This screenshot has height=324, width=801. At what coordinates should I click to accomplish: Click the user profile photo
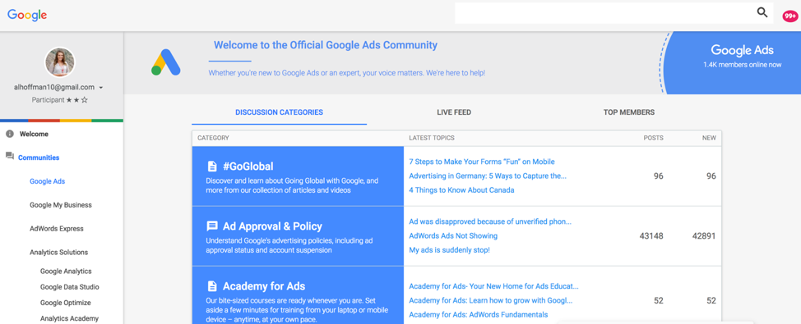[x=60, y=62]
